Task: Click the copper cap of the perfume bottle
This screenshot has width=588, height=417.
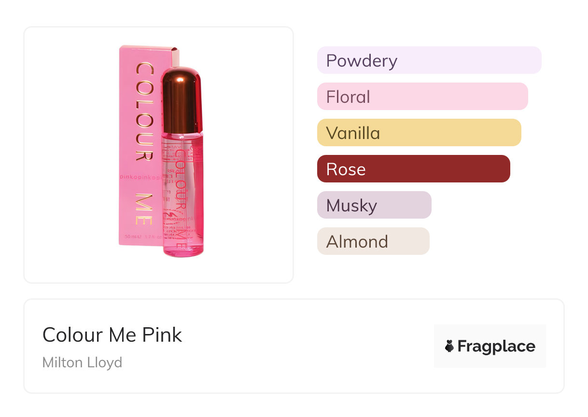Action: [x=182, y=99]
